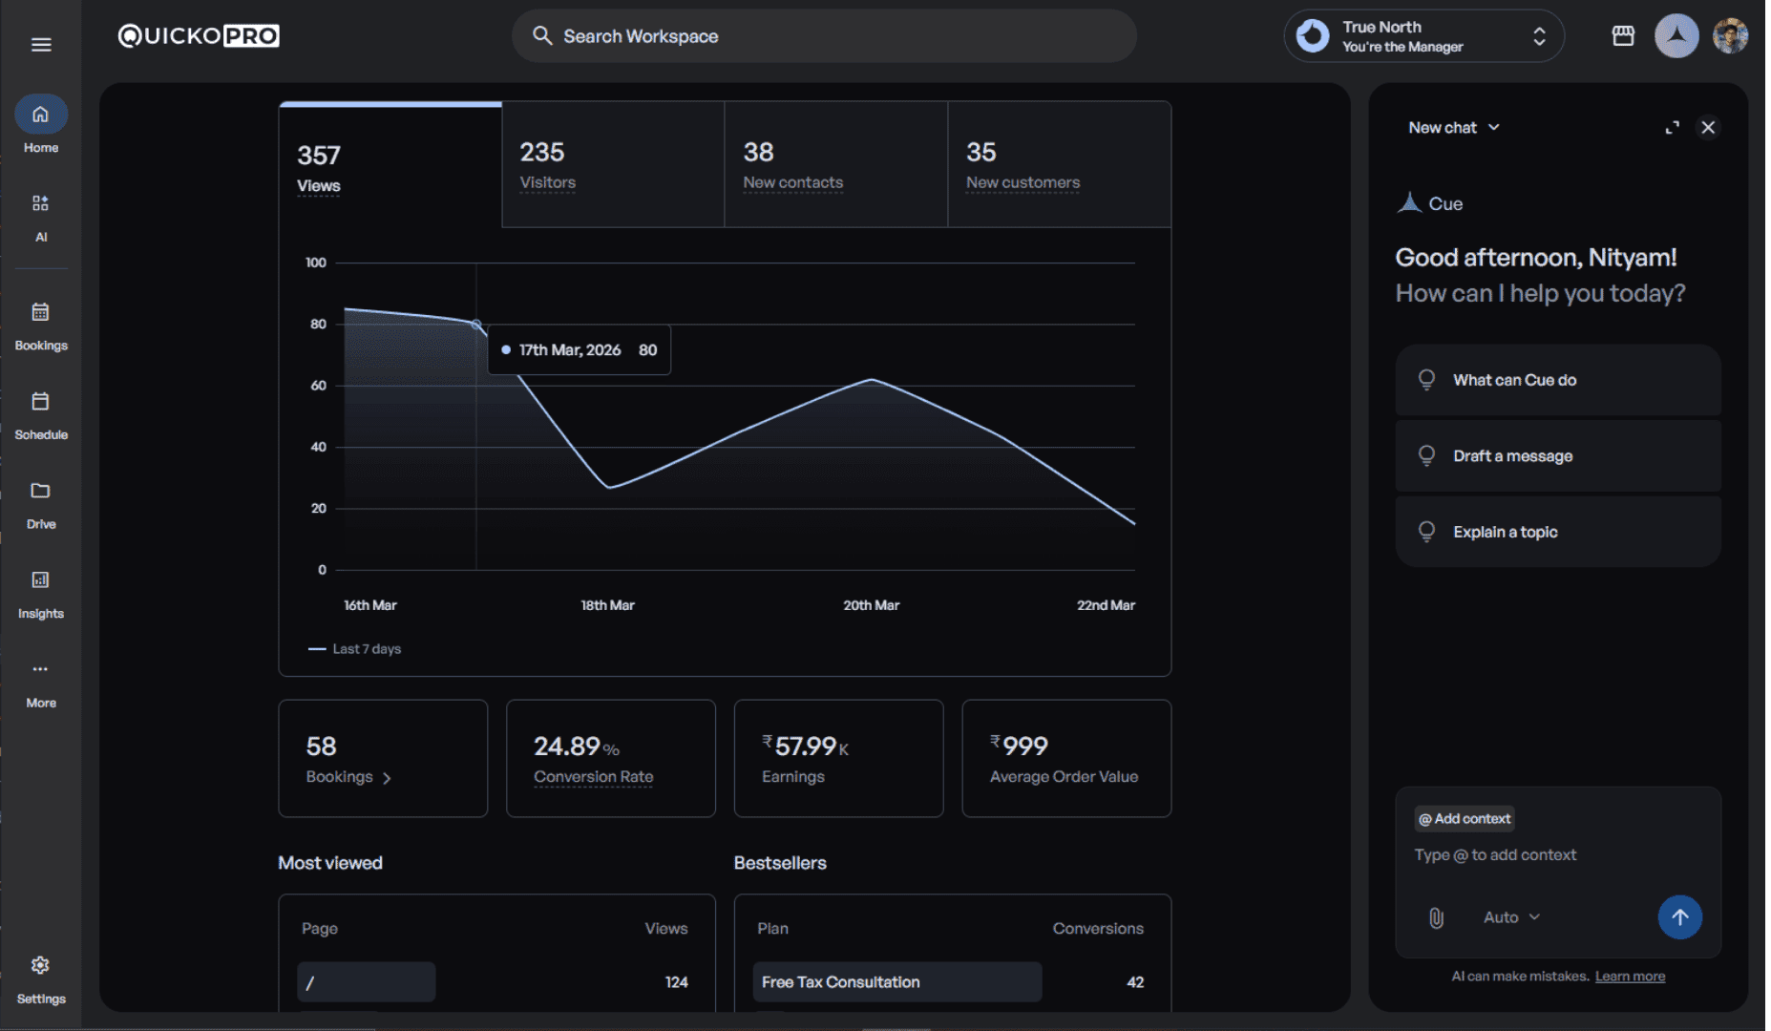
Task: Open Insights from the sidebar
Action: click(x=40, y=592)
